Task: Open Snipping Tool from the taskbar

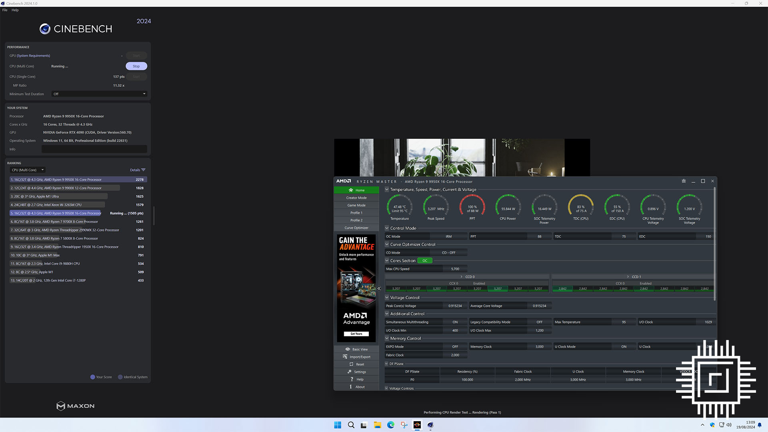Action: [404, 425]
